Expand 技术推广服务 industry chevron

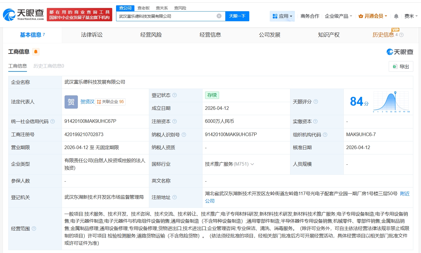click(252, 164)
